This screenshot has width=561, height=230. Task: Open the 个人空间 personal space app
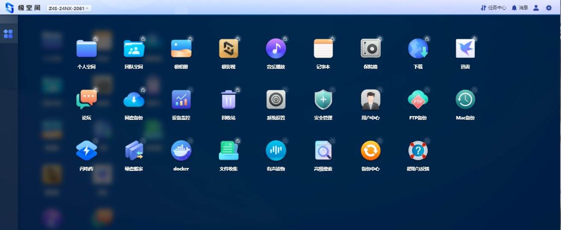coord(87,48)
